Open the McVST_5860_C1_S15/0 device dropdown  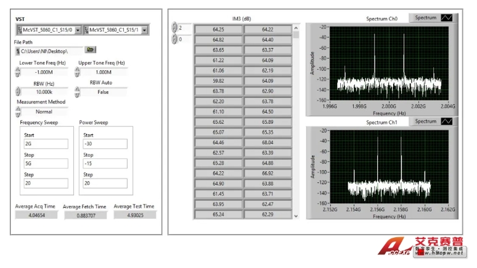pyautogui.click(x=77, y=30)
